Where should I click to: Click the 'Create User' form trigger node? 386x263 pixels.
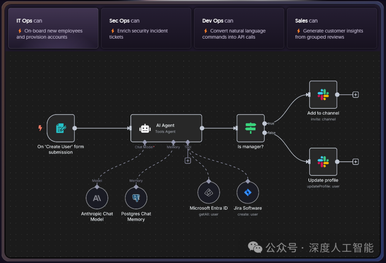click(x=61, y=128)
